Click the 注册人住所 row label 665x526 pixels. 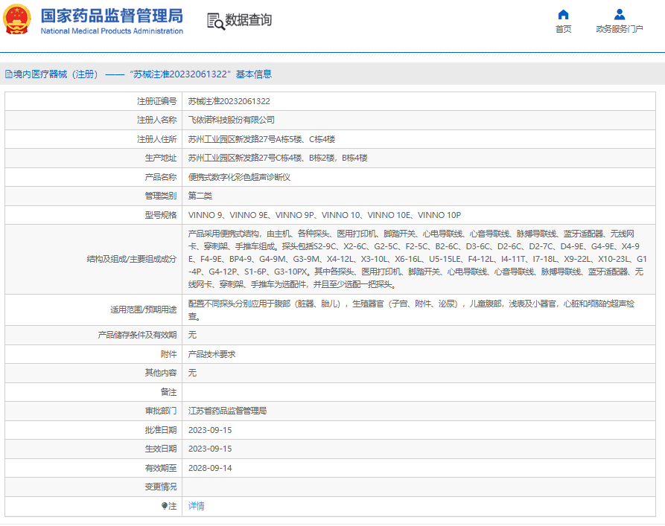tap(156, 139)
